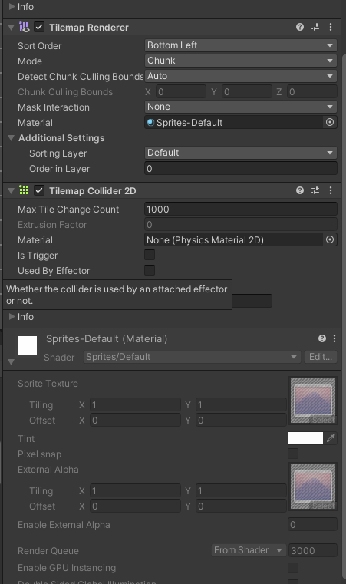Viewport: 346px width, 584px height.
Task: Open Tilemap Collider 2D three-dot menu
Action: coord(331,190)
